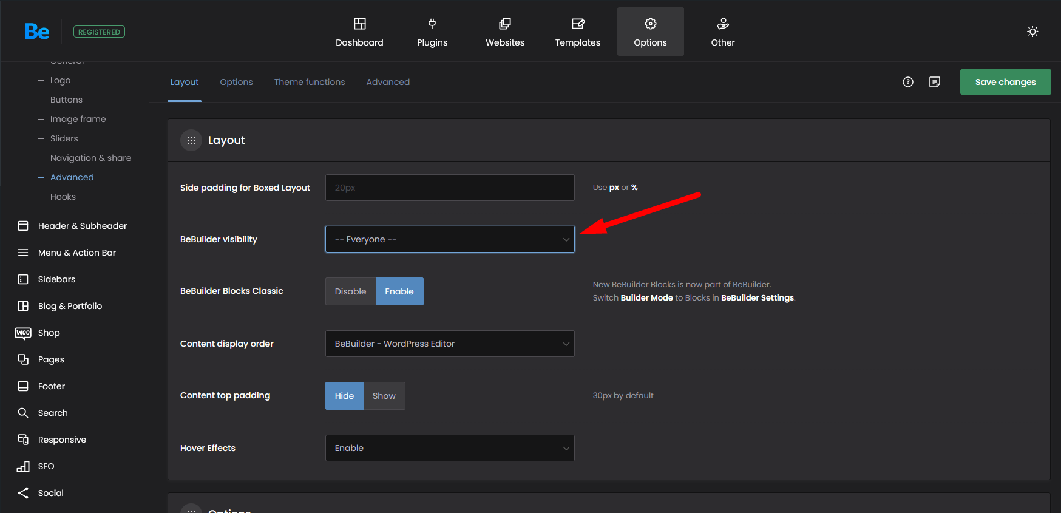
Task: Open the Other section
Action: point(723,32)
